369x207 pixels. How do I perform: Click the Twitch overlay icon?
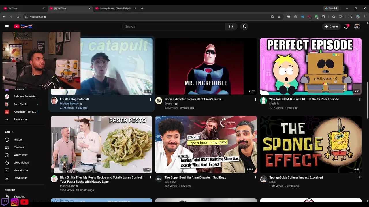pyautogui.click(x=5, y=202)
